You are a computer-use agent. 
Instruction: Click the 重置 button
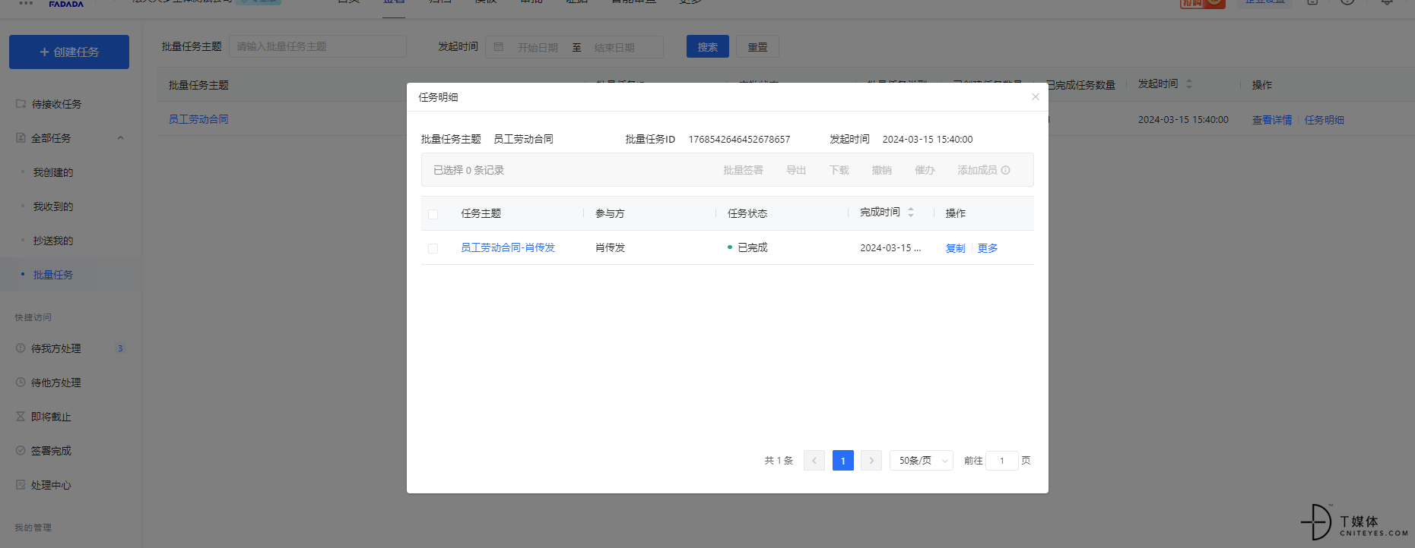758,46
